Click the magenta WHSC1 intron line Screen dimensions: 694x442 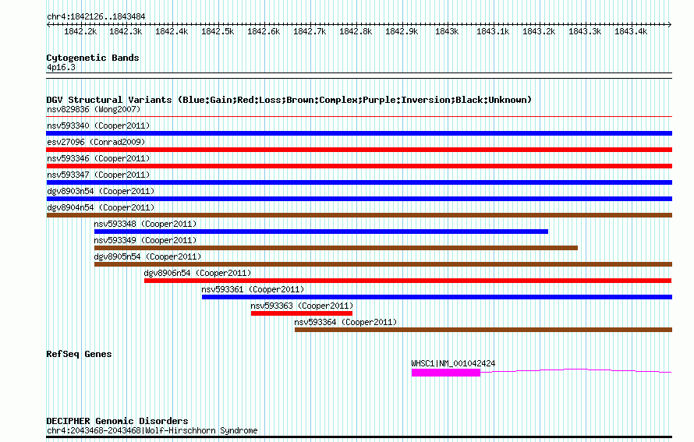[x=576, y=370]
